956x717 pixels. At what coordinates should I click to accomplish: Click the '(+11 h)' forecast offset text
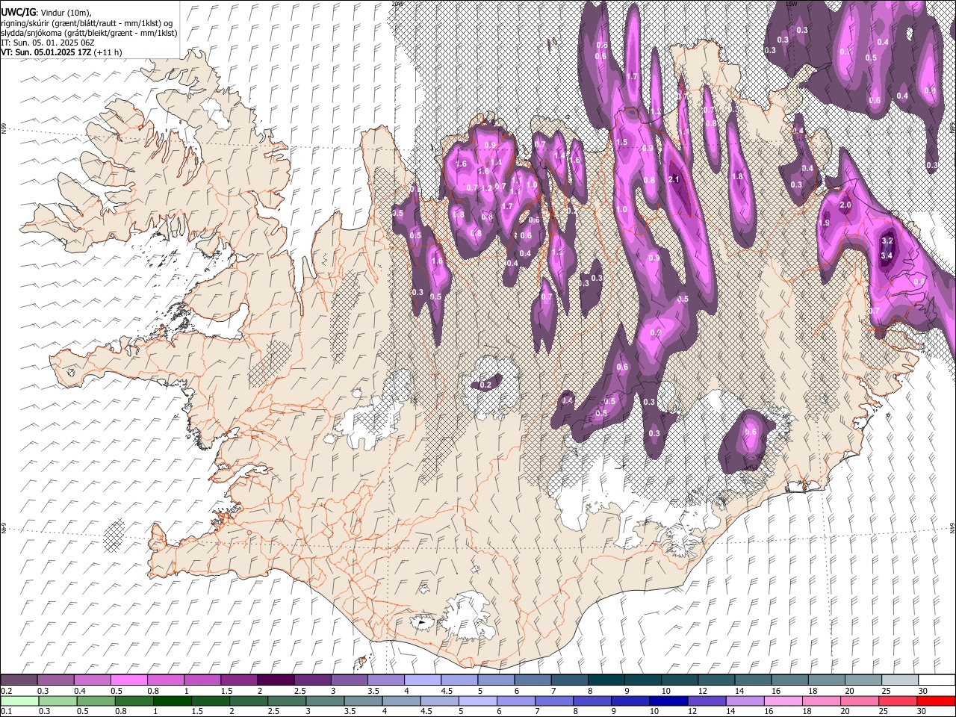(108, 52)
